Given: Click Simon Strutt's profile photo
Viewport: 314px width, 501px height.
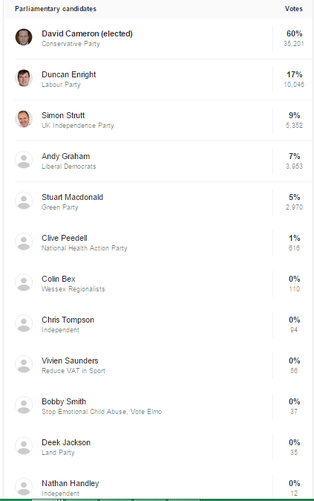Looking at the screenshot, I should 24,119.
